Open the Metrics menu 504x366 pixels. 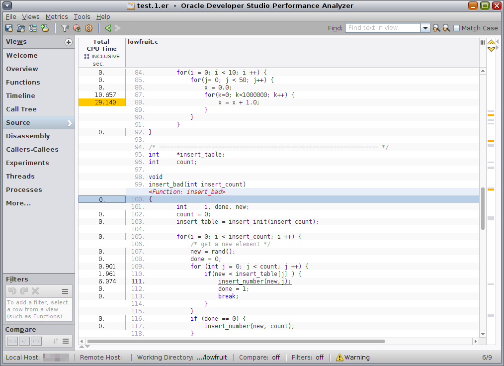[57, 17]
